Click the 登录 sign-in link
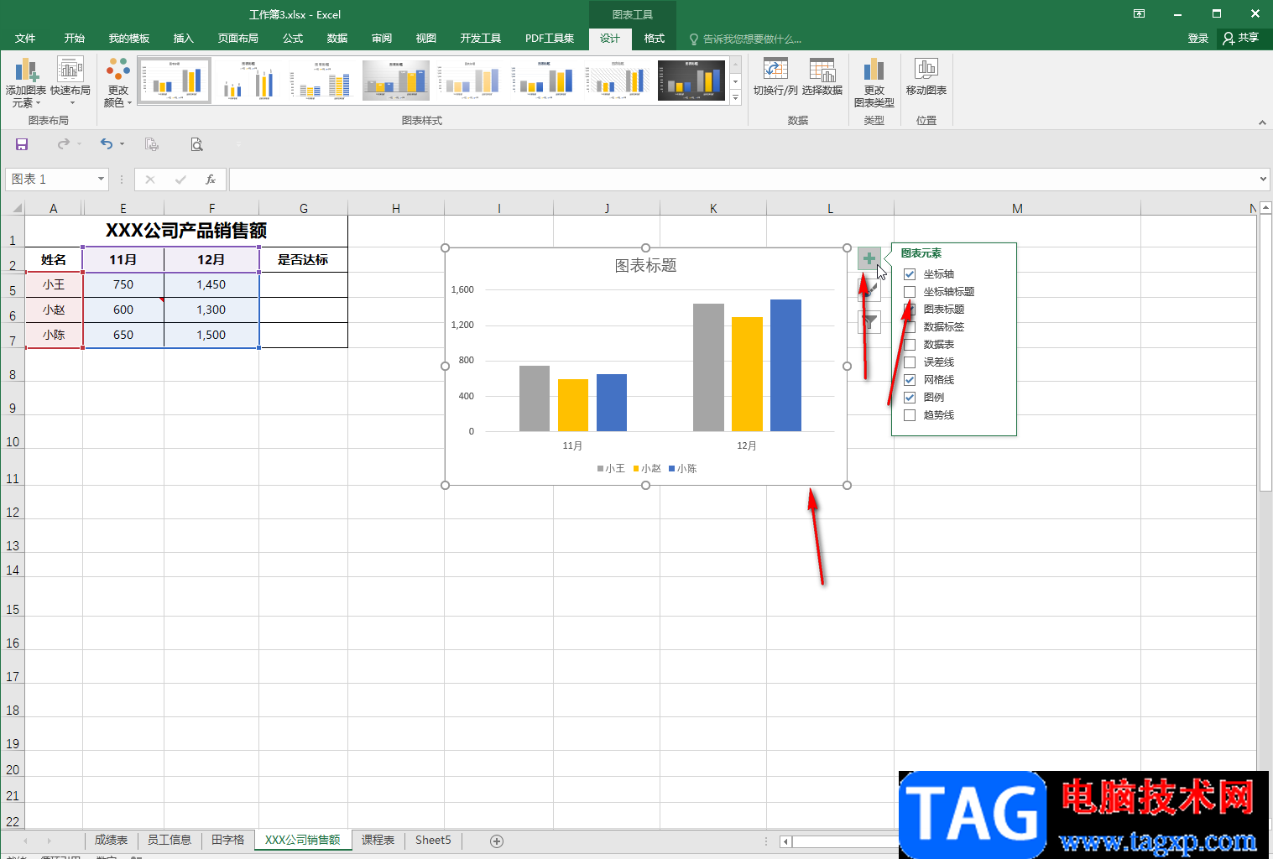The image size is (1273, 859). click(1197, 39)
